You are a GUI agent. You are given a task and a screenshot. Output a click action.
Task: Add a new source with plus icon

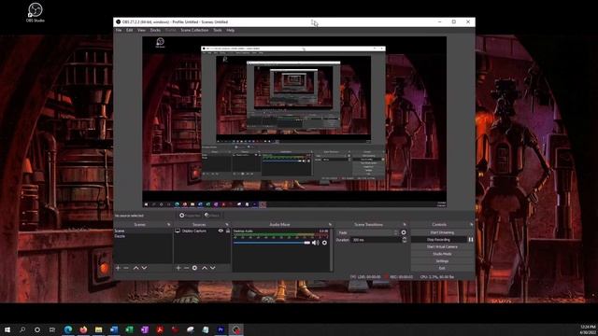click(178, 268)
